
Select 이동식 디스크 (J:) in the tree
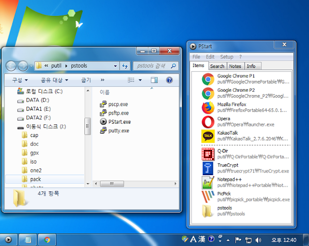pyautogui.click(x=42, y=126)
